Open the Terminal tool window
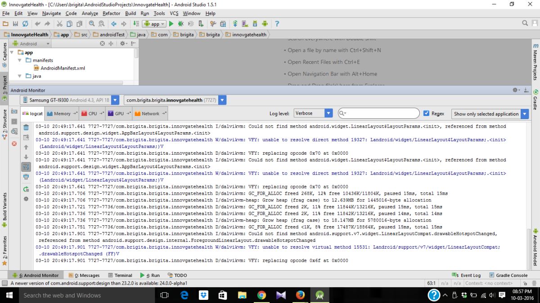 [120, 275]
